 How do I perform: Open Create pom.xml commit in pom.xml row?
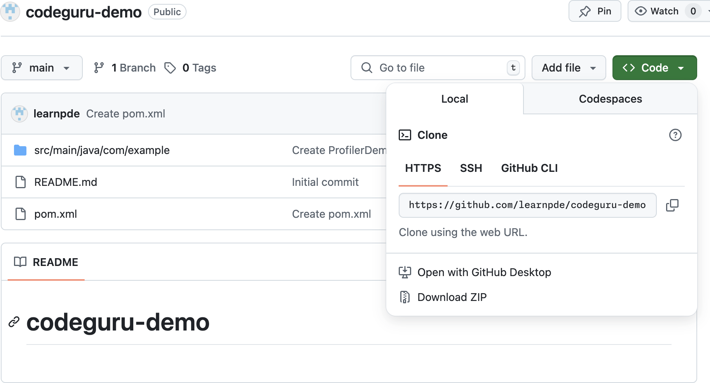331,214
